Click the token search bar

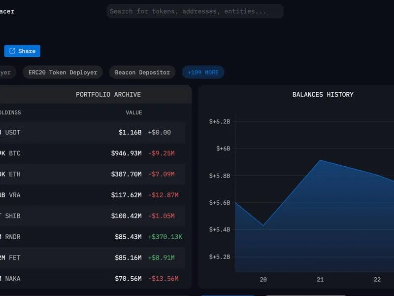[x=195, y=11]
